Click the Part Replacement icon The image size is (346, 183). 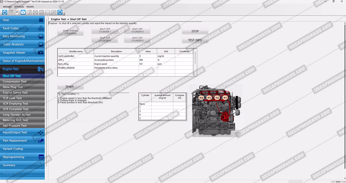41,140
